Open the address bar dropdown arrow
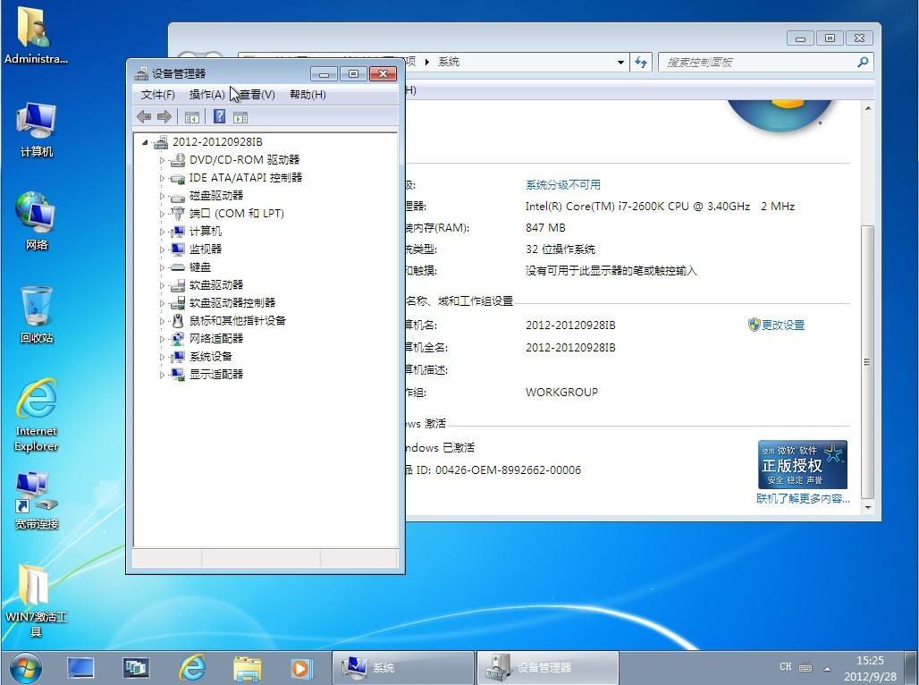919x685 pixels. coord(620,63)
